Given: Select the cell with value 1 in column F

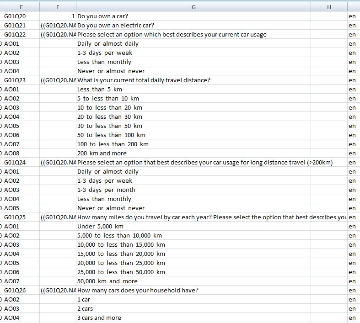Looking at the screenshot, I should (x=58, y=16).
